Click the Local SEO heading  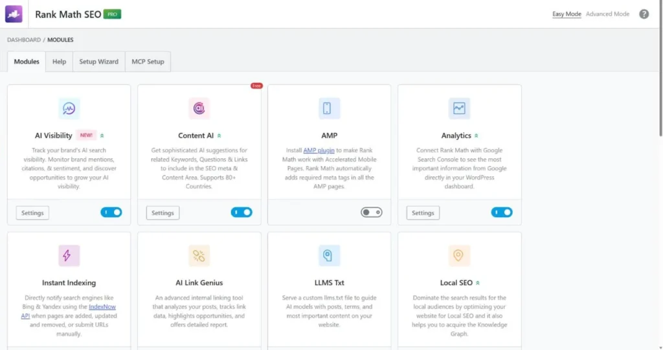[456, 283]
